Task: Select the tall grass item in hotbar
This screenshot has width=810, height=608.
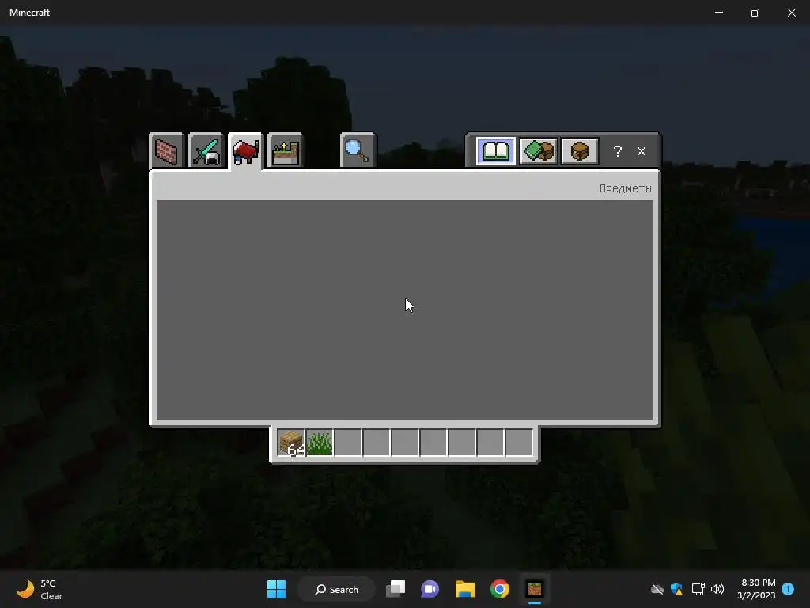Action: click(x=320, y=443)
